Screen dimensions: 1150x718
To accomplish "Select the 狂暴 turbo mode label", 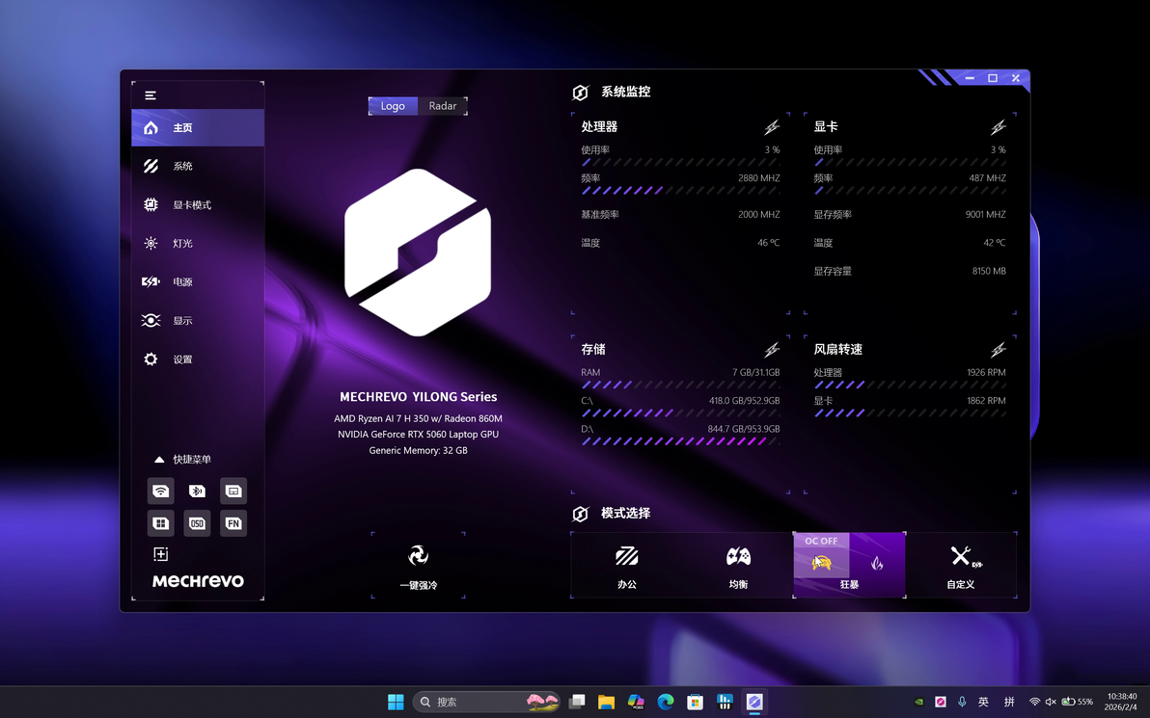I will coord(849,585).
